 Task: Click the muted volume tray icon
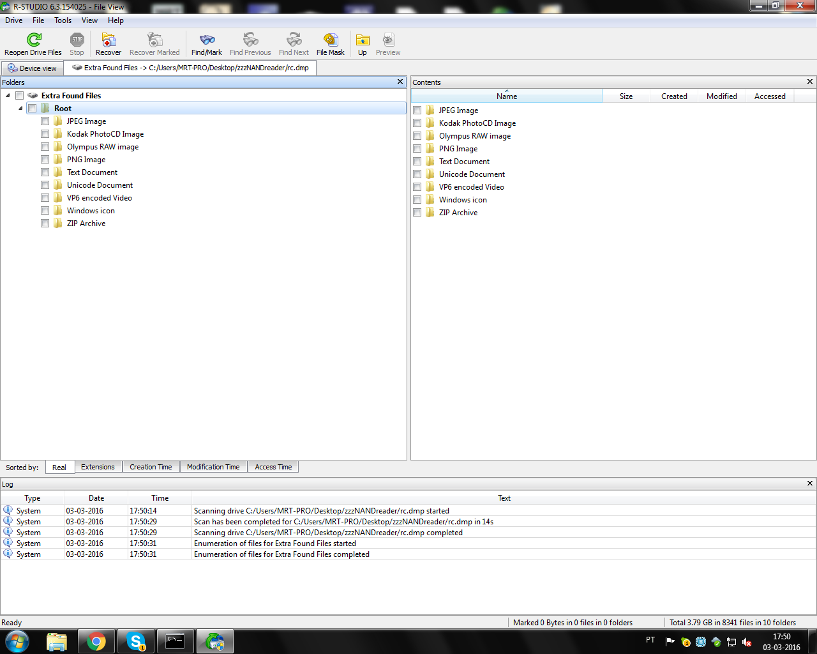point(746,642)
